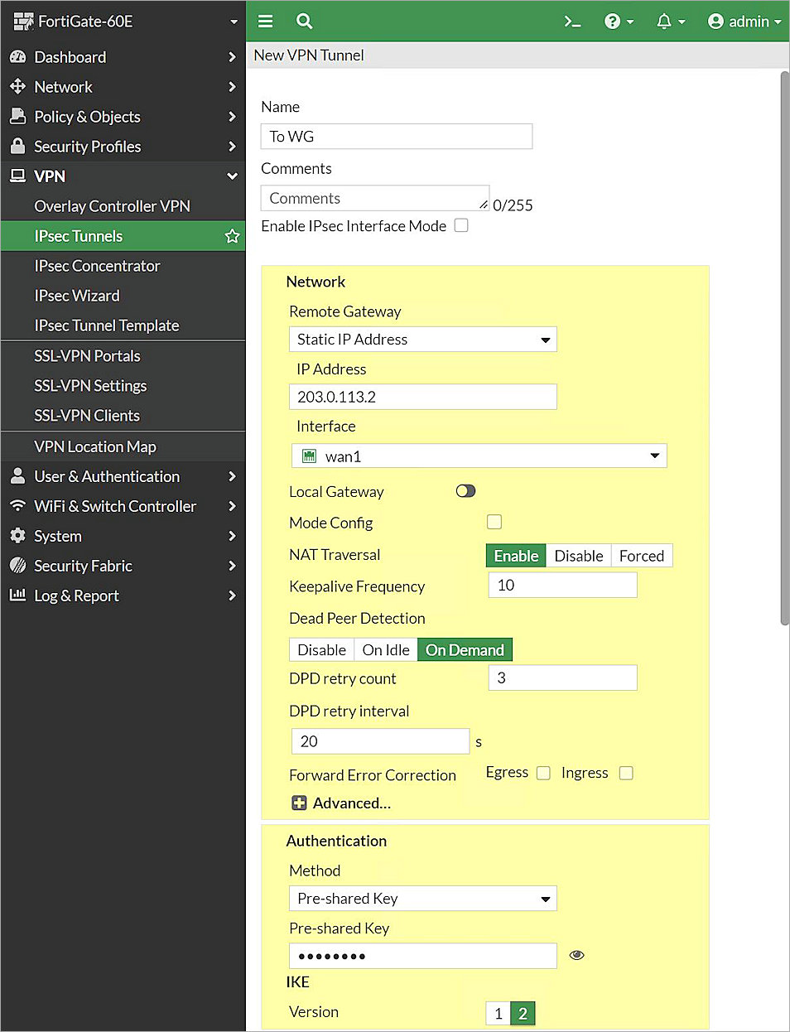Open the authentication Method dropdown

[422, 899]
